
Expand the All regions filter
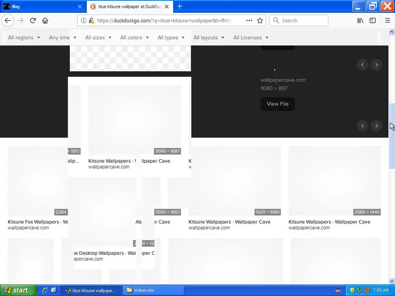click(24, 37)
